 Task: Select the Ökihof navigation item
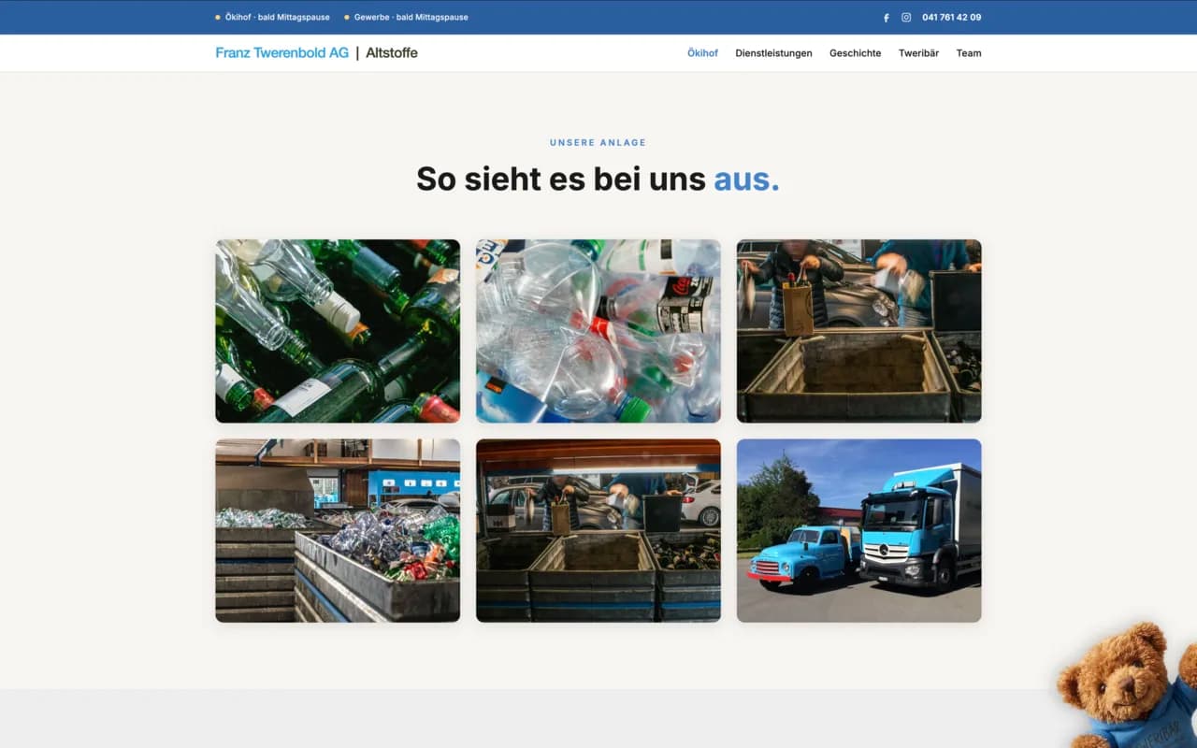(x=702, y=53)
